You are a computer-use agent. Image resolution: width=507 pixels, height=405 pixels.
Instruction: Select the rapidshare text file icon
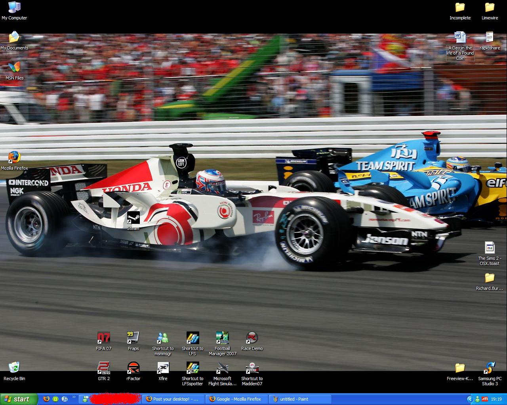tap(490, 41)
